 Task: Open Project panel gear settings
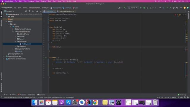[37, 11]
